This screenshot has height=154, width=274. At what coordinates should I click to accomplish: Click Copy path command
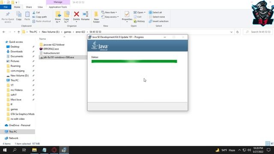pyautogui.click(x=40, y=17)
